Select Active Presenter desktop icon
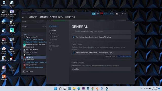The height and width of the screenshot is (91, 162). tap(4, 51)
